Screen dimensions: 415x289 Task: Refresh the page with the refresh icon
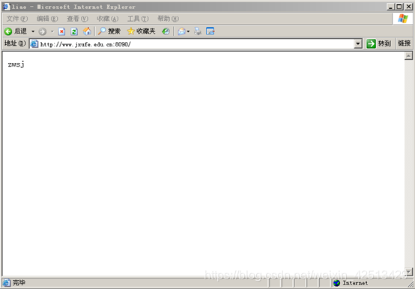point(74,31)
